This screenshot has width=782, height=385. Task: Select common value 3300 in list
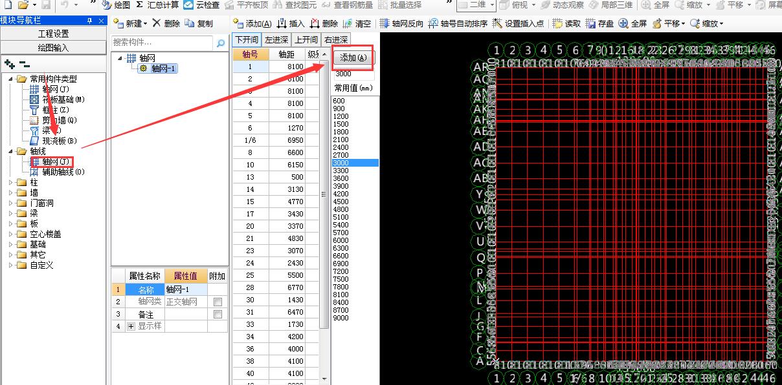pos(355,171)
